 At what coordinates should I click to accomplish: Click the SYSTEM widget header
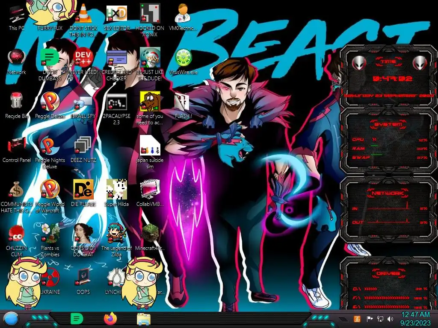[x=388, y=124]
